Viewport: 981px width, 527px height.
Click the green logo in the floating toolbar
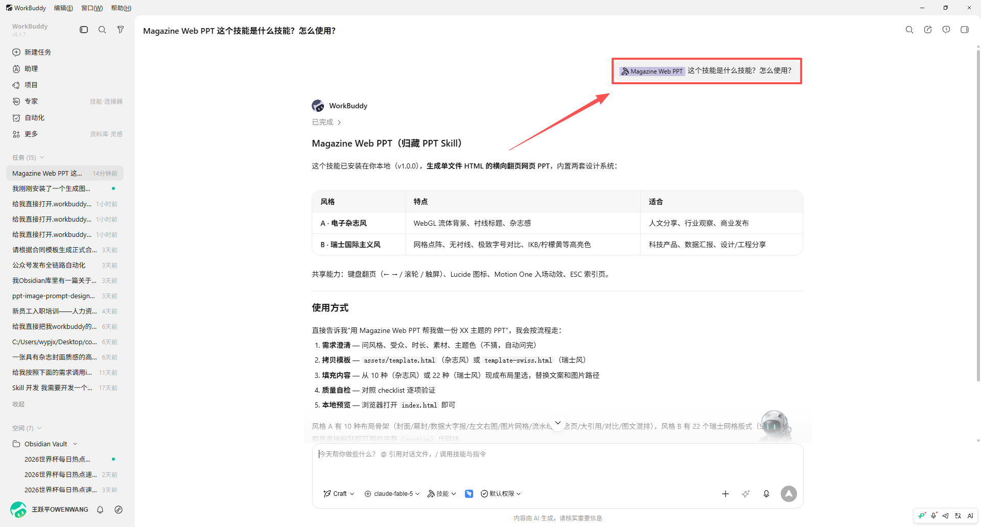922,516
